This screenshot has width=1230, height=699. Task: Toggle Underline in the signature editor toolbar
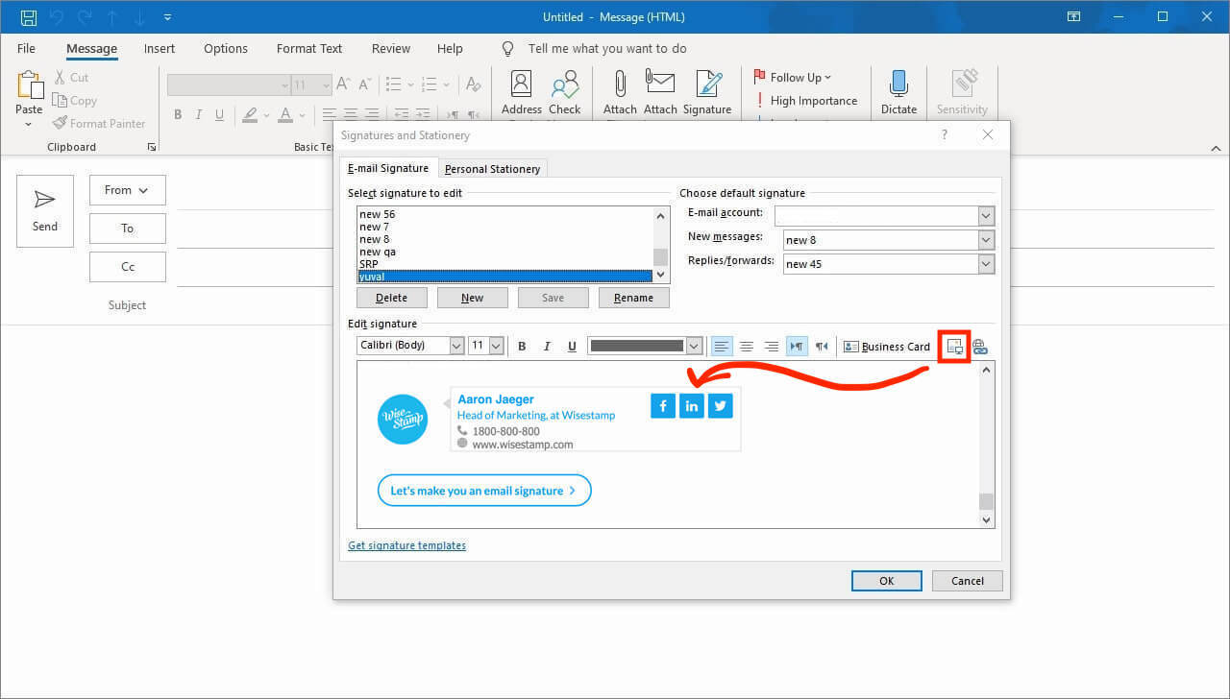pos(572,347)
